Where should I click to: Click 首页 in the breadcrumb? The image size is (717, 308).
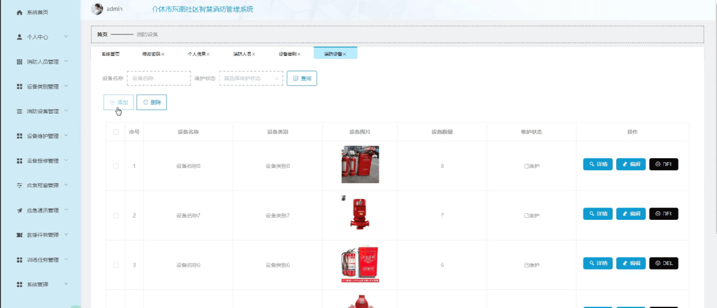(102, 34)
